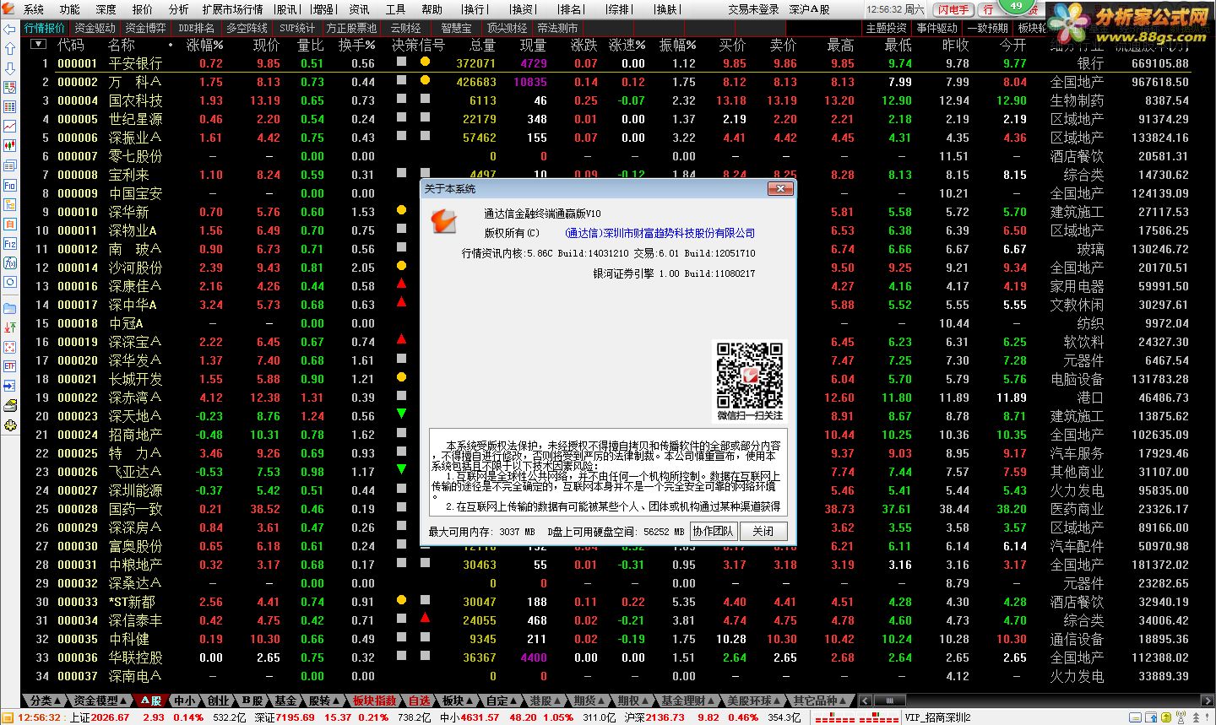
Task: Close the 关于本系统 dialog with X
Action: (779, 189)
